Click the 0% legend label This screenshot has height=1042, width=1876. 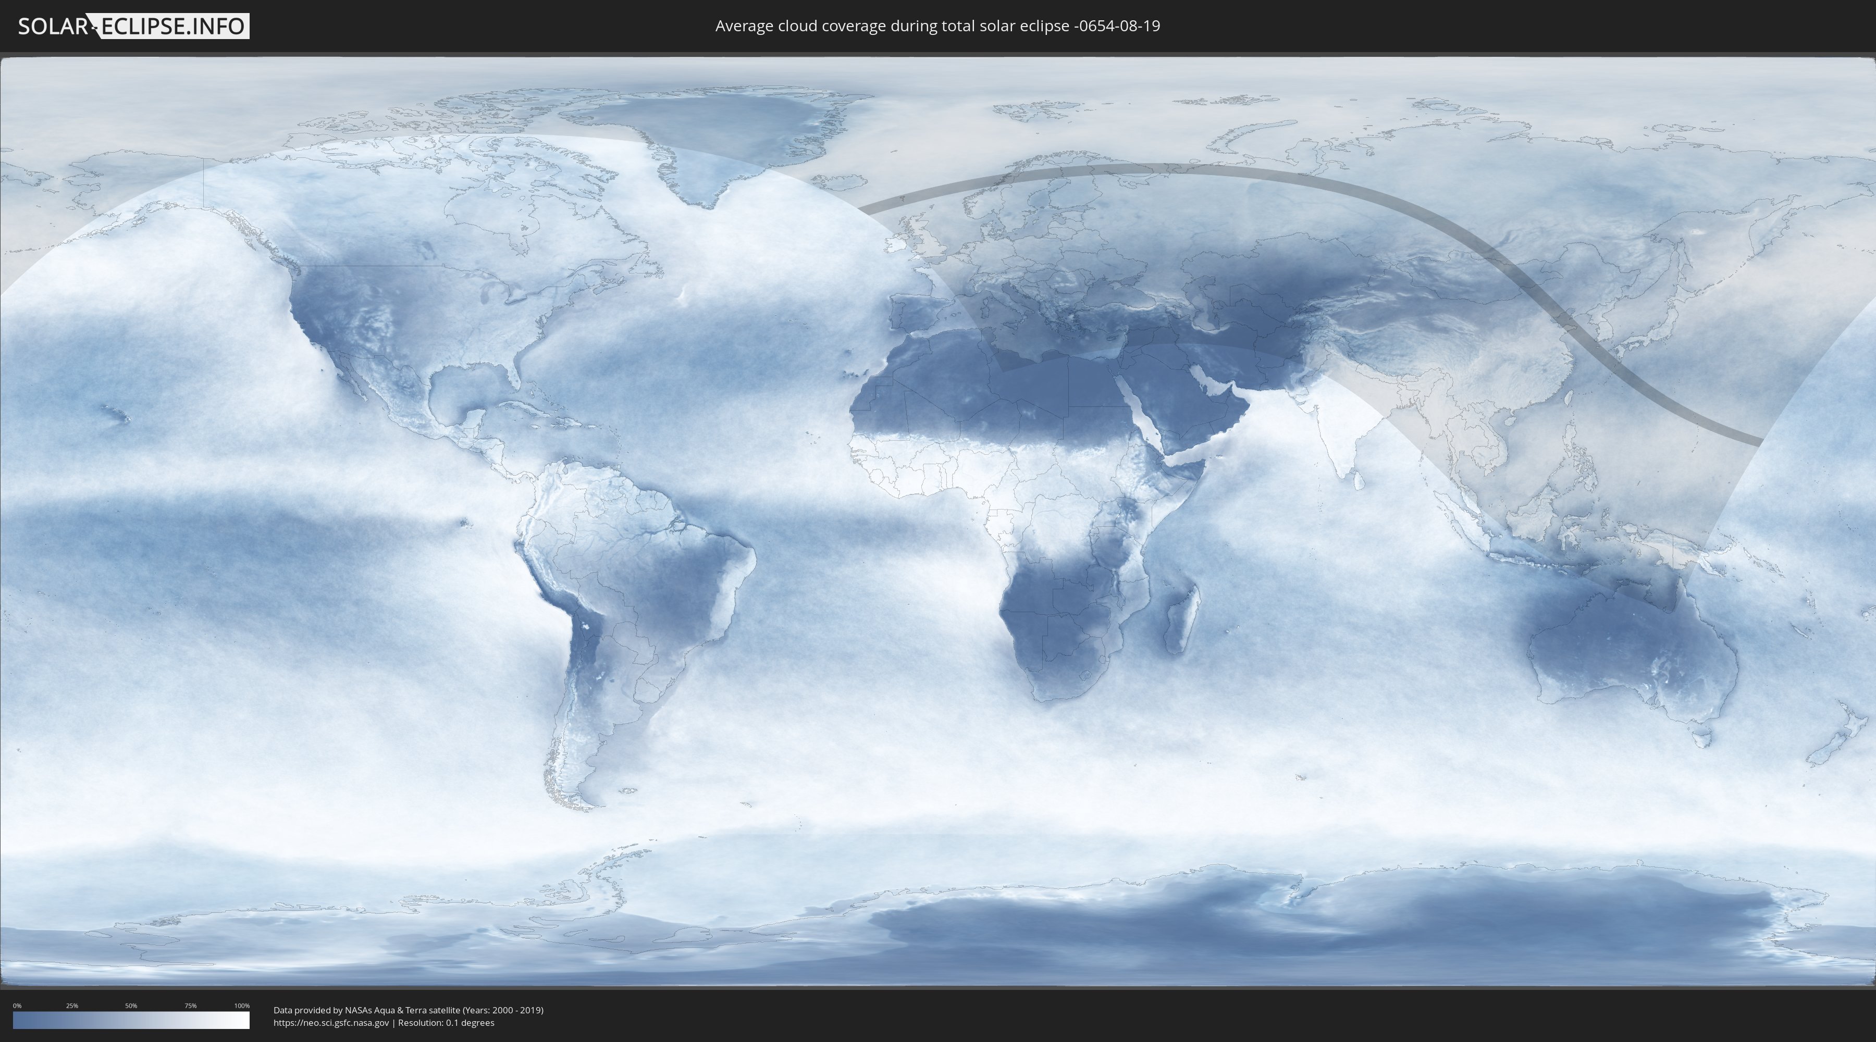17,1006
